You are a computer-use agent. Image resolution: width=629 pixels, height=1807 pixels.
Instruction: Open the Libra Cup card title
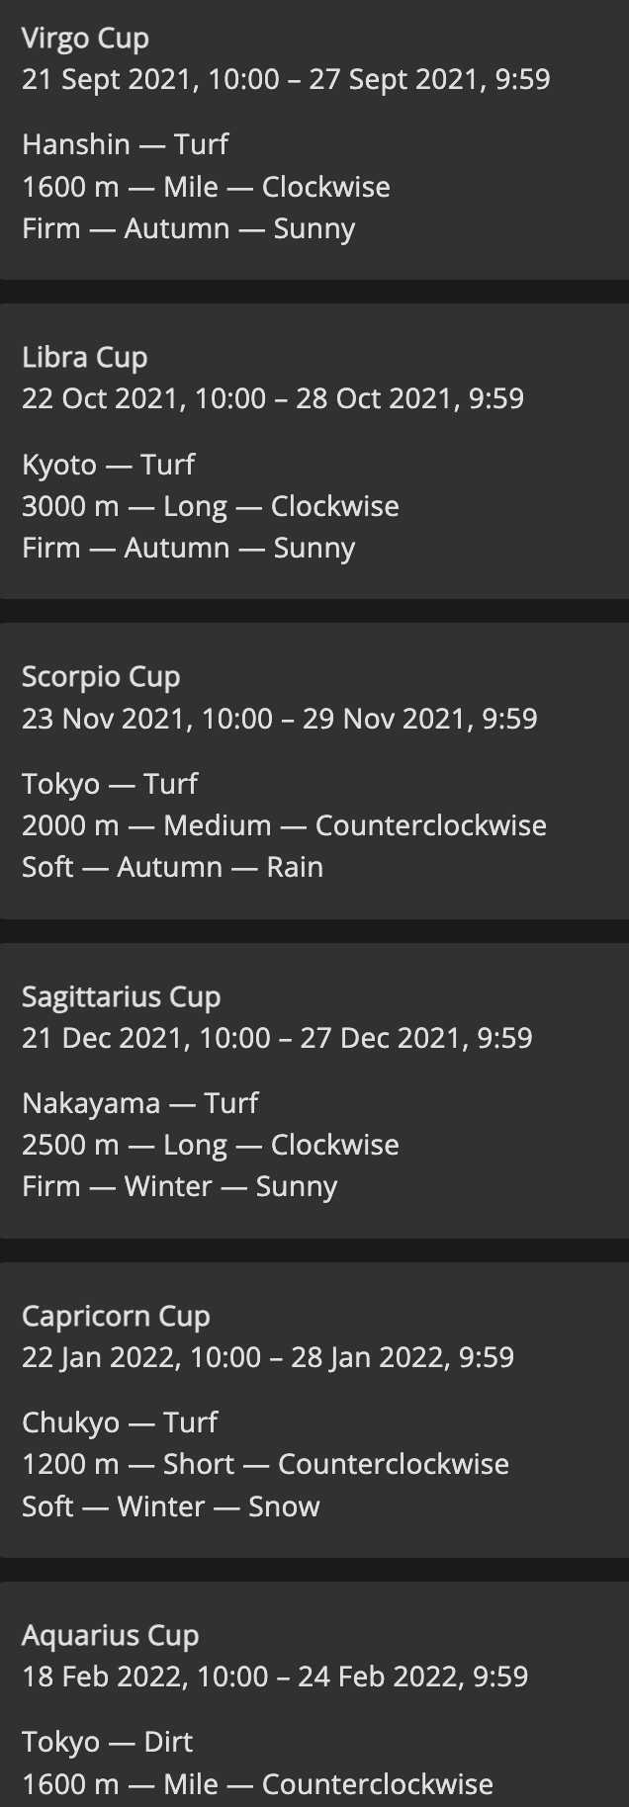[84, 357]
